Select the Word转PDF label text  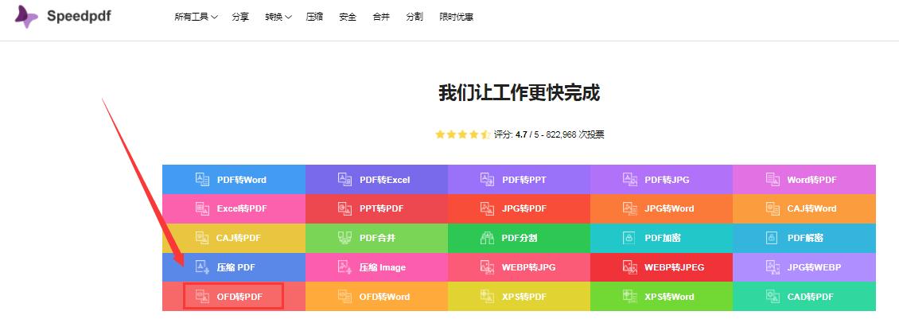coord(811,180)
